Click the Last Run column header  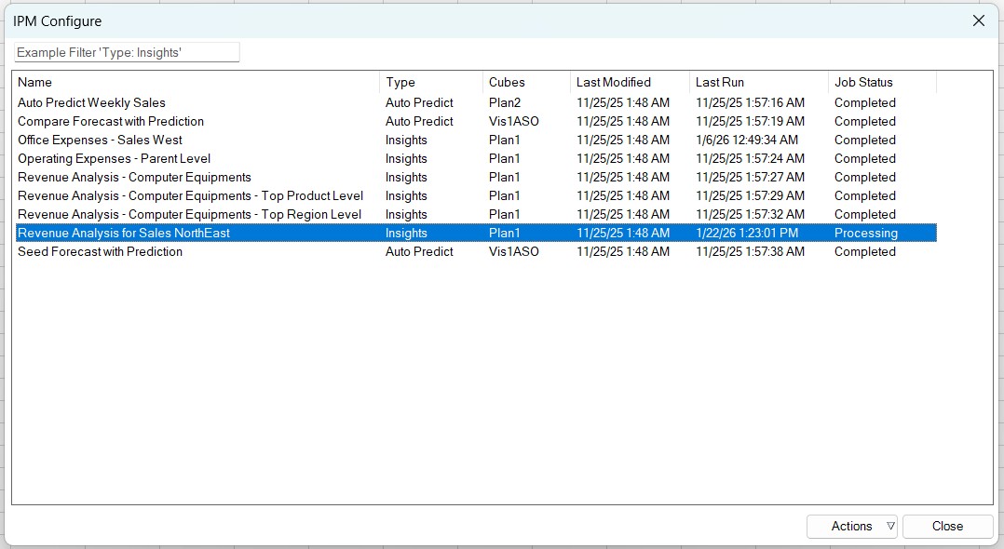pos(759,82)
